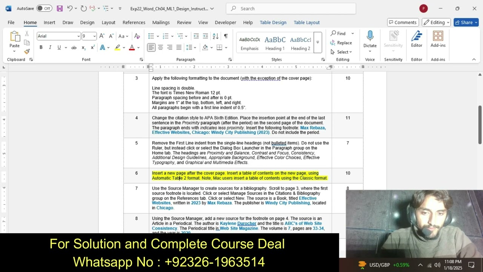Sort the selection alphabetically with the A-Z icon

point(215,36)
